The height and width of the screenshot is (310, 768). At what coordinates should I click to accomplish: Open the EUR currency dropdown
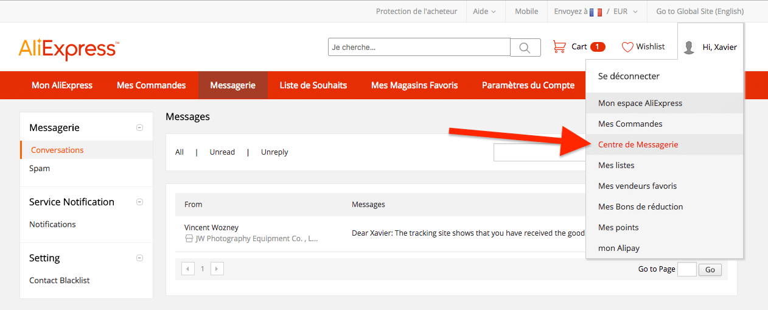(x=626, y=12)
